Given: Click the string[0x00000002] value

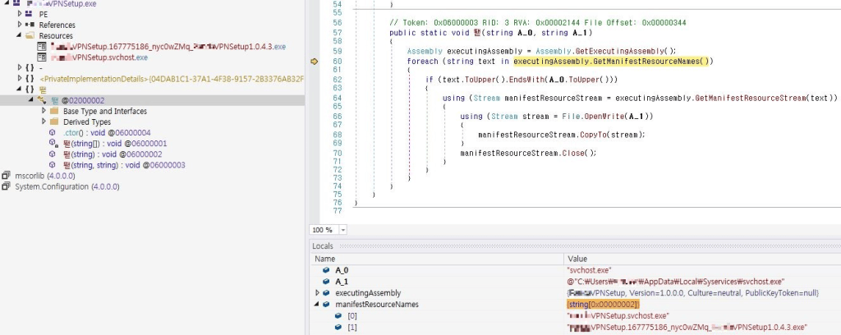Looking at the screenshot, I should [x=604, y=304].
